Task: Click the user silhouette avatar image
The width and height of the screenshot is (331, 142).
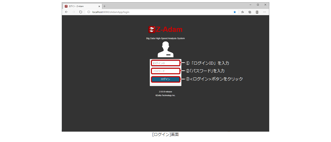Action: 165,49
